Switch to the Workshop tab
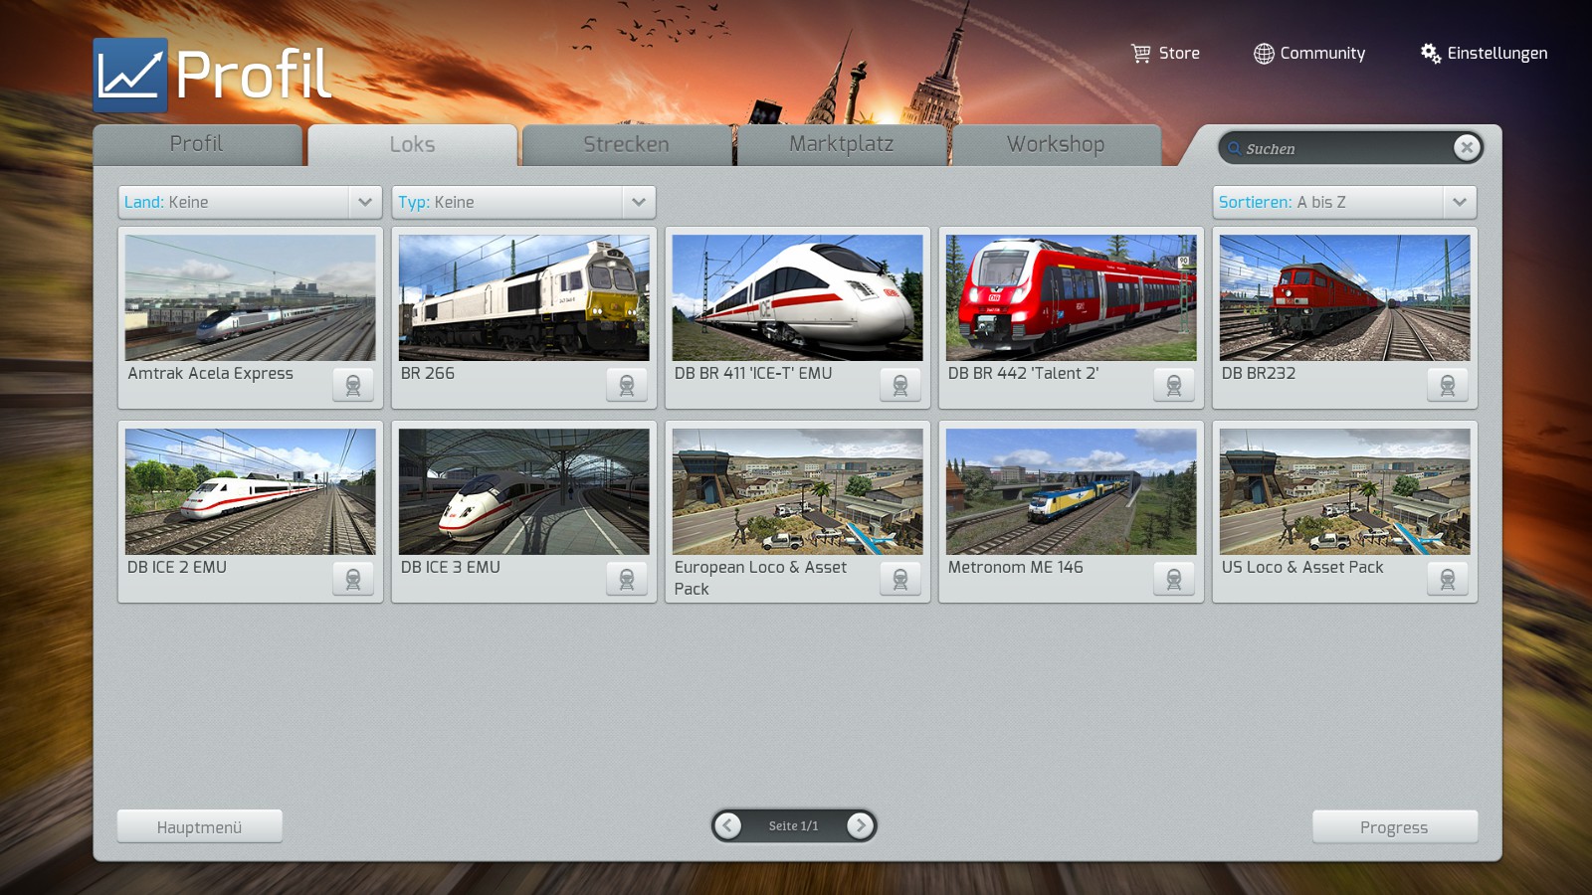Screen dimensions: 1592x895 click(1057, 144)
